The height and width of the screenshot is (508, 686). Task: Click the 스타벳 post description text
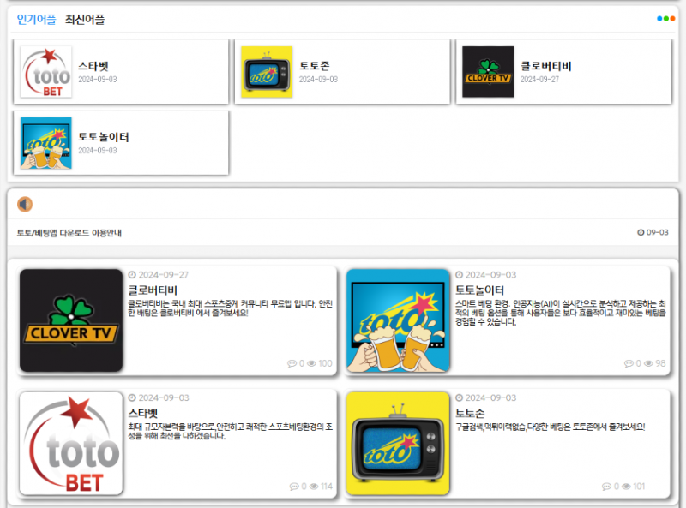[x=230, y=431]
